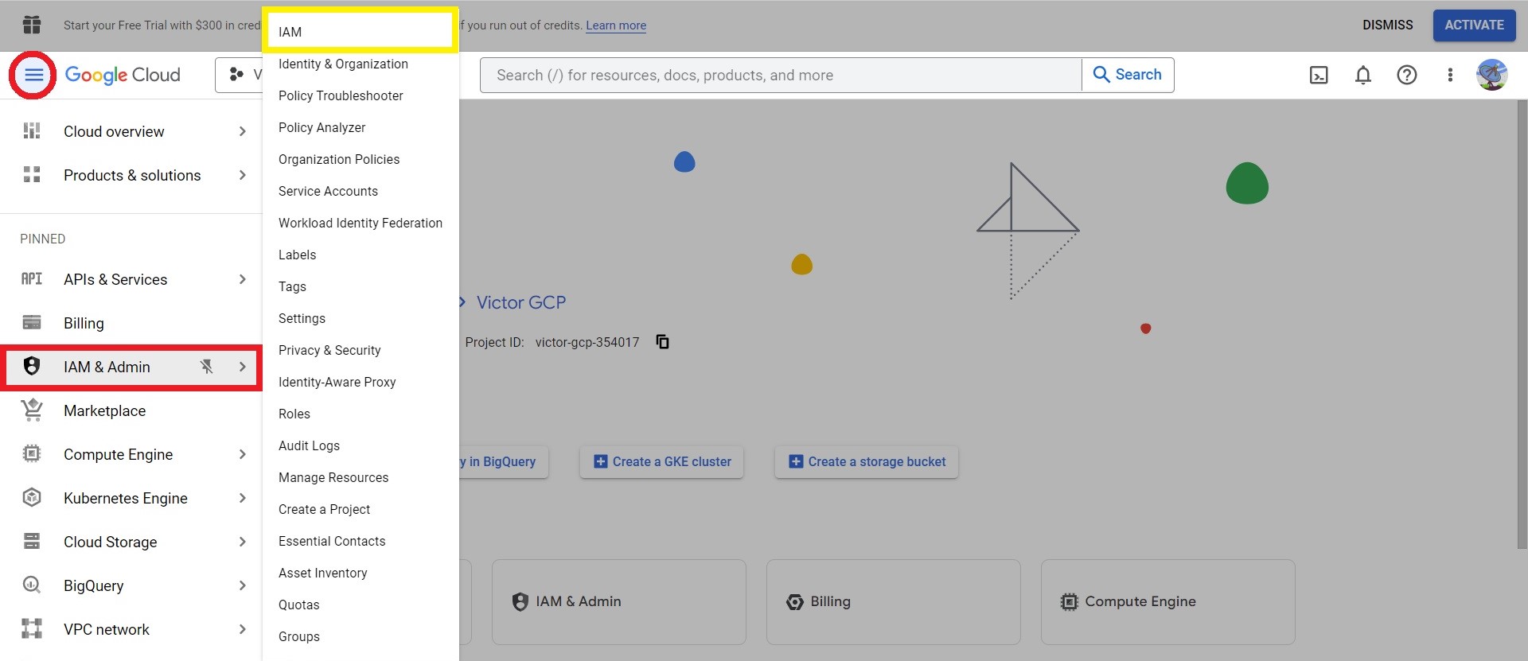
Task: Open Manage Resources
Action: [x=361, y=477]
